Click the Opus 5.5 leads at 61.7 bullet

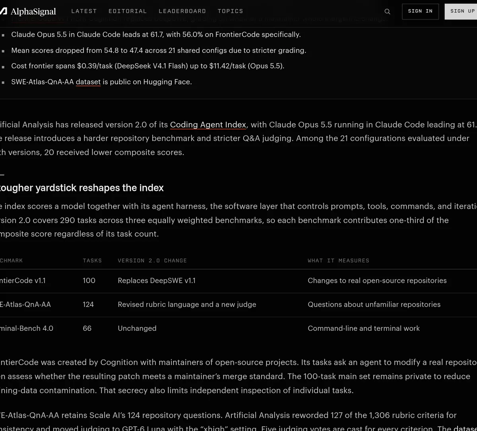156,35
